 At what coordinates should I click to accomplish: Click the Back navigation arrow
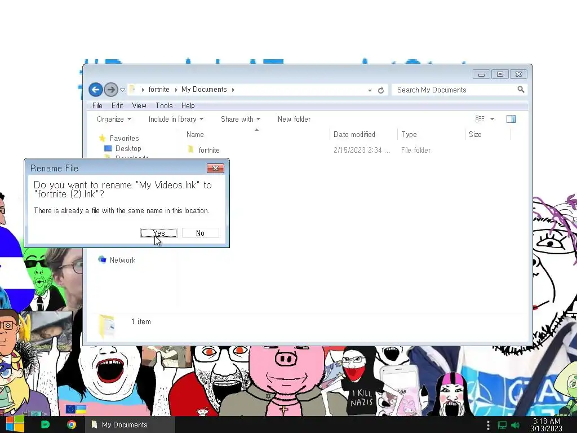click(x=96, y=90)
